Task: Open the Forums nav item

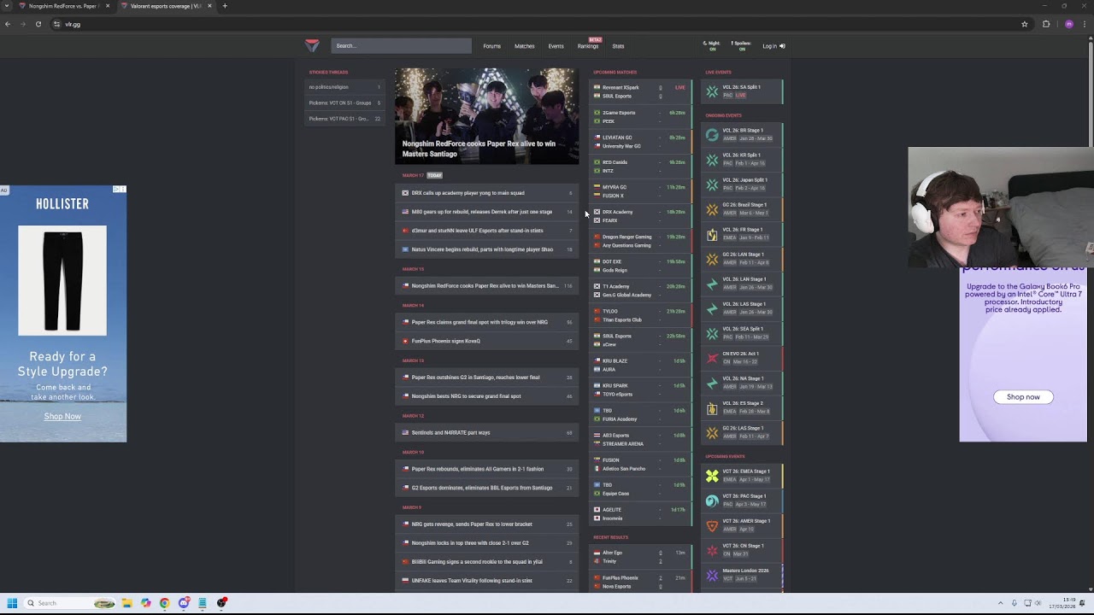Action: pos(491,46)
